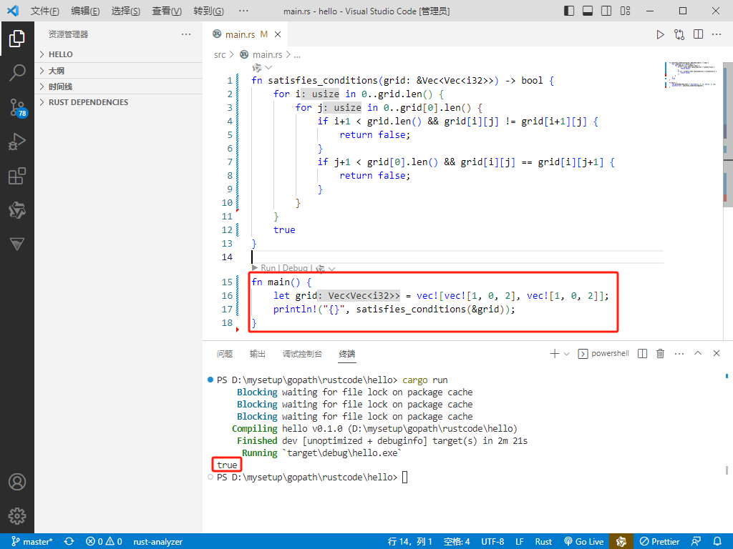733x549 pixels.
Task: Toggle the secondary side bar layout
Action: coord(606,11)
